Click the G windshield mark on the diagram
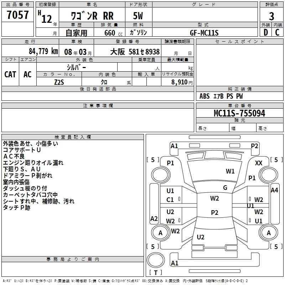This screenshot has width=285, height=285. 225,188
